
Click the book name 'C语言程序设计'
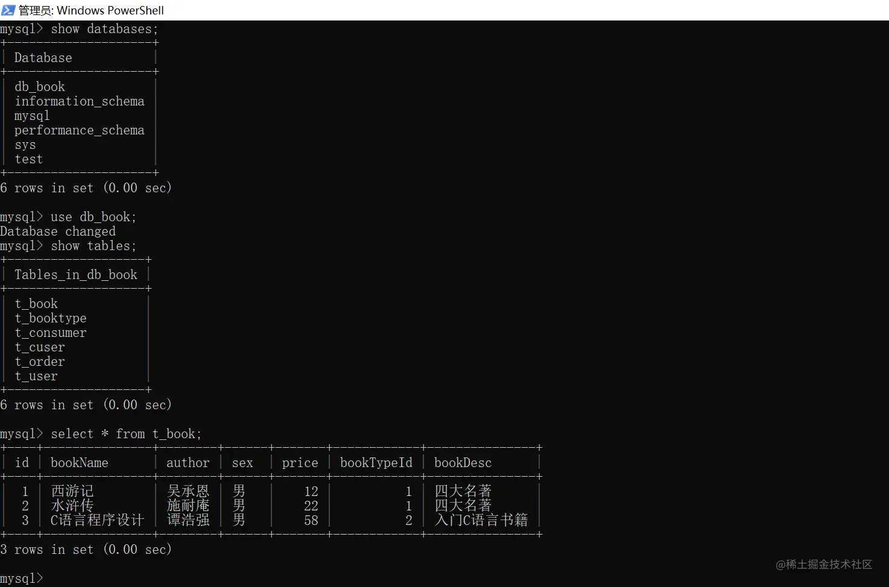[x=98, y=520]
